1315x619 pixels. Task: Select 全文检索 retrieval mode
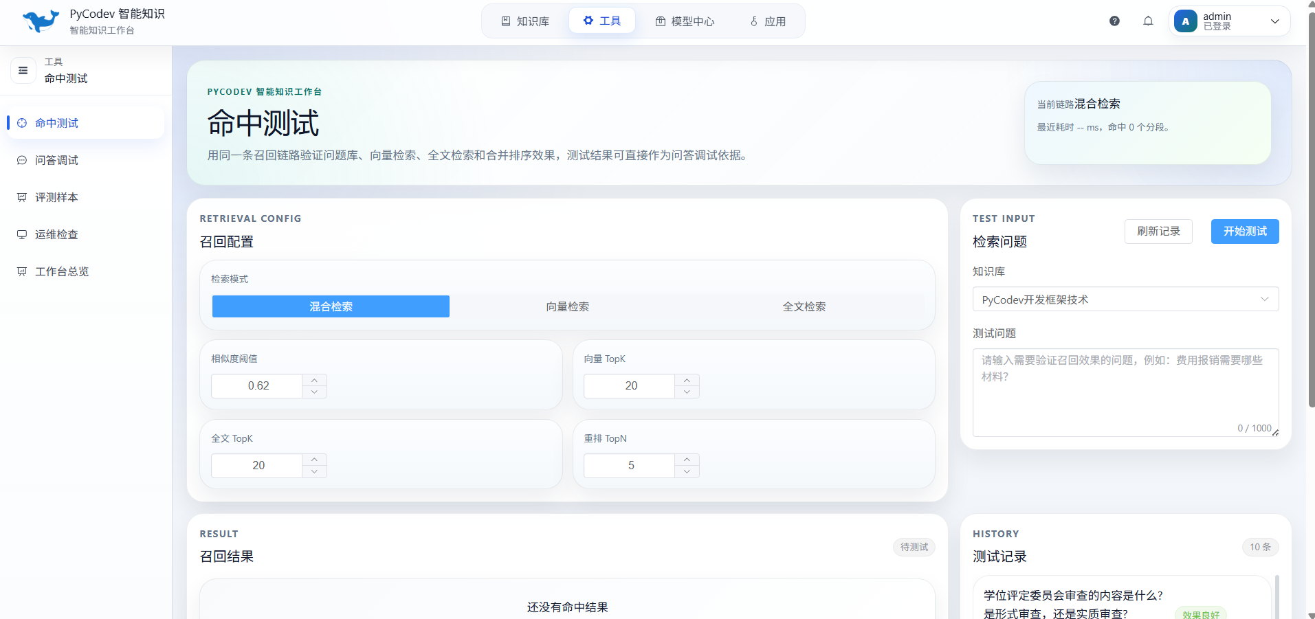804,306
